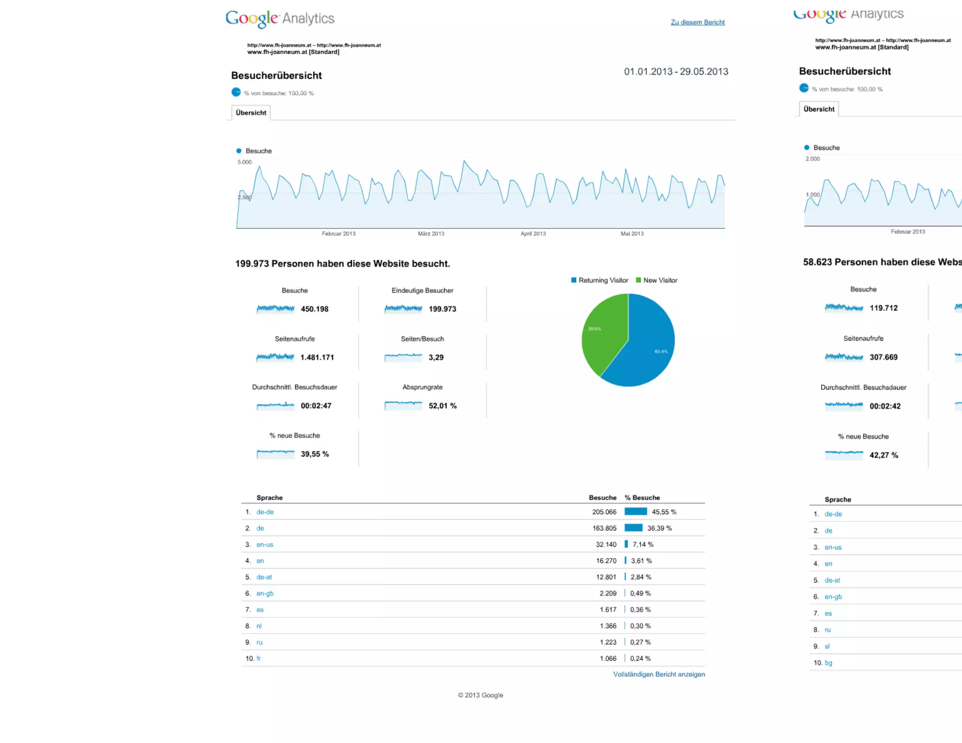Click the de-de language link in left table
962x743 pixels.
[x=265, y=512]
